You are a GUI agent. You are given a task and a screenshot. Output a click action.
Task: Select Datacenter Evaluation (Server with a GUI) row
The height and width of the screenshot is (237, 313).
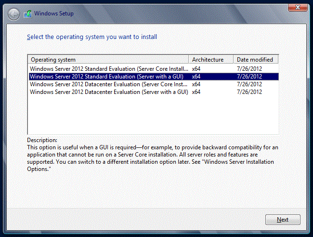(x=154, y=92)
